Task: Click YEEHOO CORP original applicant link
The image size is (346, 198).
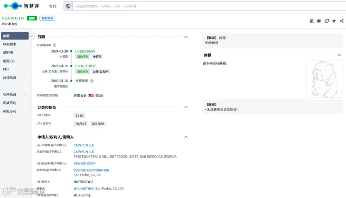Action: (85, 163)
